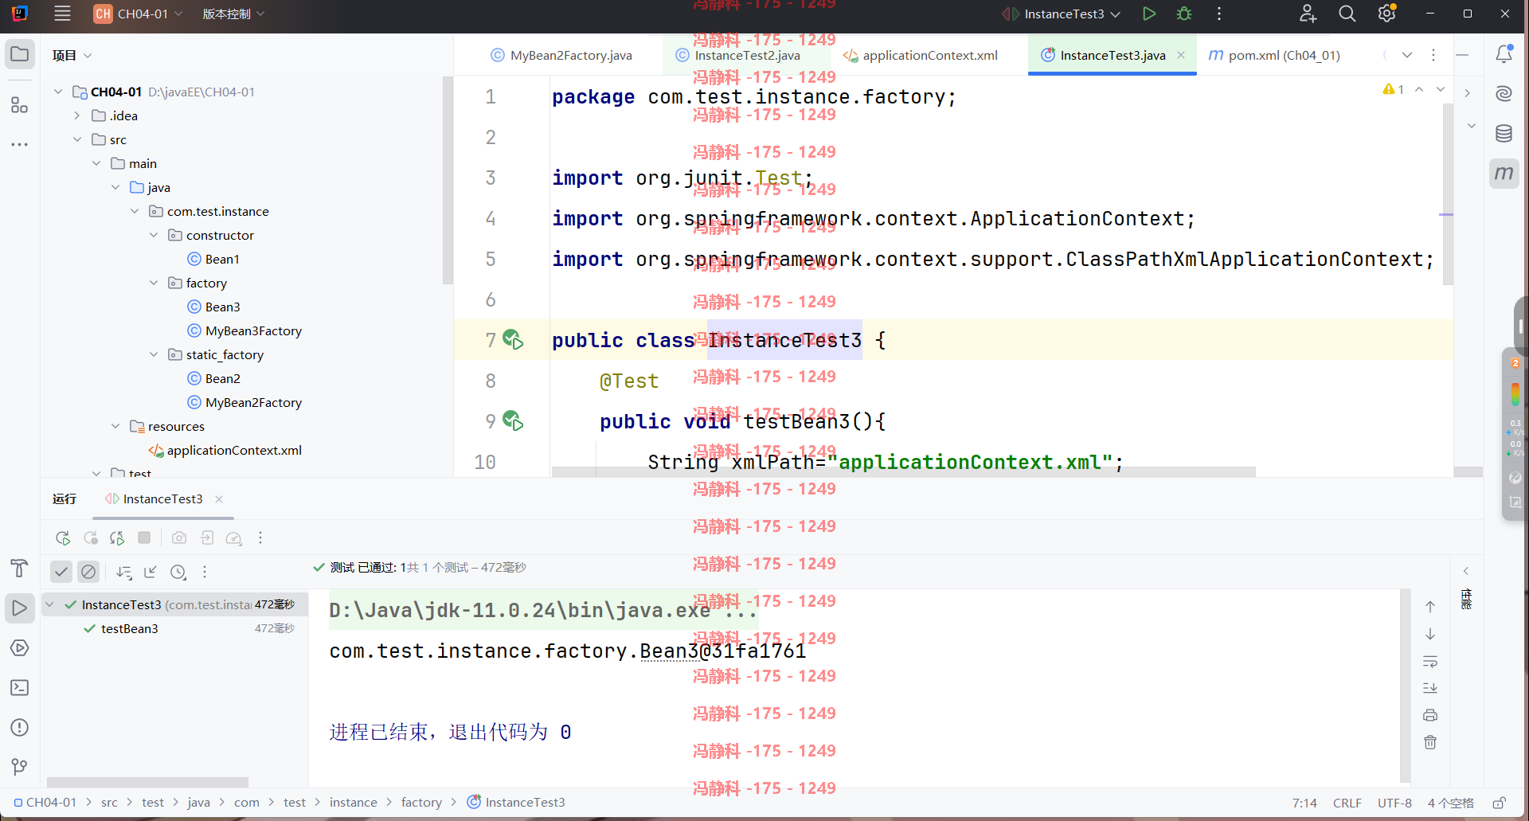The image size is (1529, 821).
Task: Toggle show ignored tests filter
Action: click(x=88, y=572)
